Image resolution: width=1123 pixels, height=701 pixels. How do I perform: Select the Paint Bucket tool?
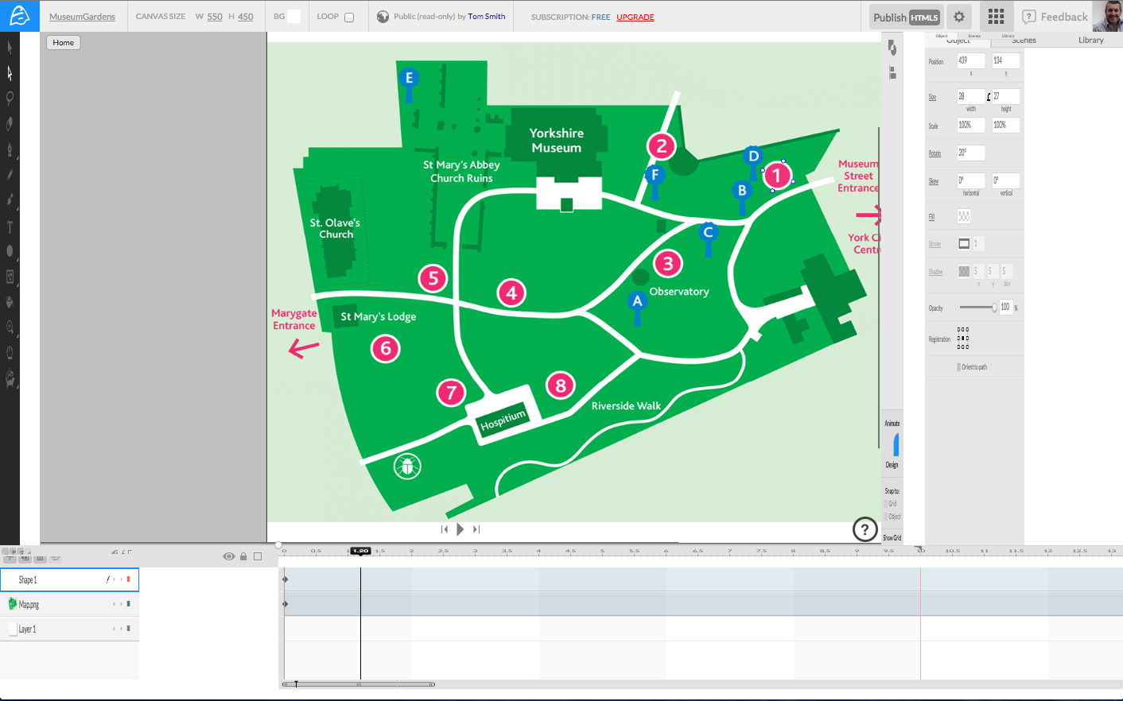click(10, 302)
